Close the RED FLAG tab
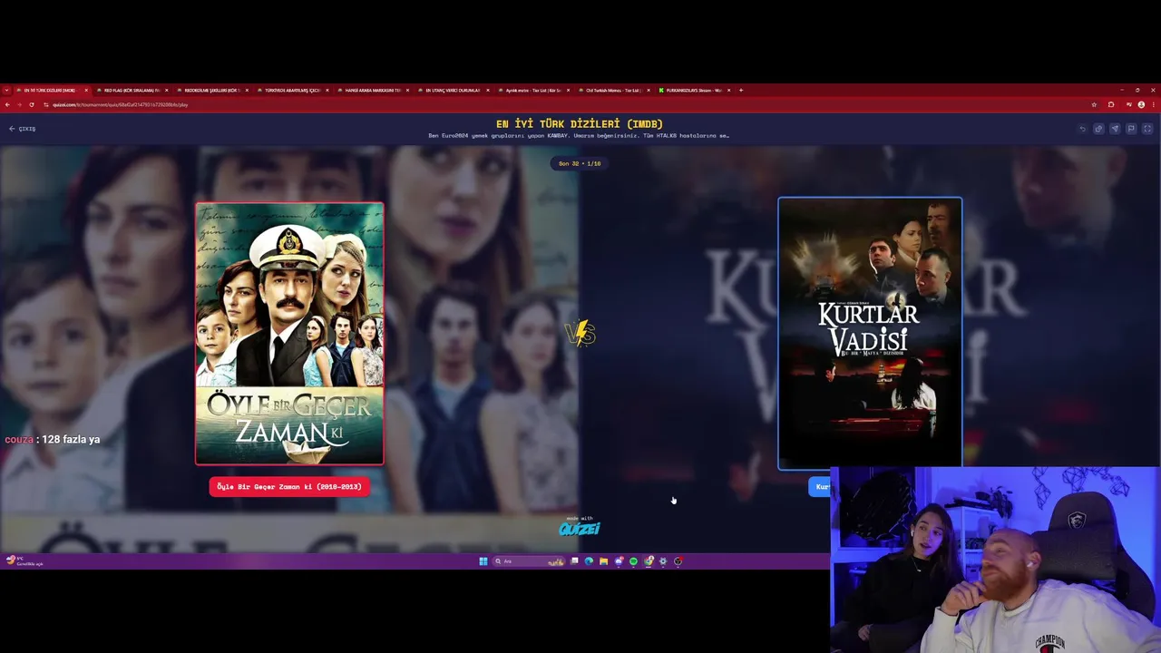 pos(167,90)
